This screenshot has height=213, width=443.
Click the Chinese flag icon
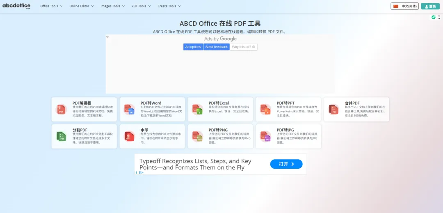click(396, 6)
